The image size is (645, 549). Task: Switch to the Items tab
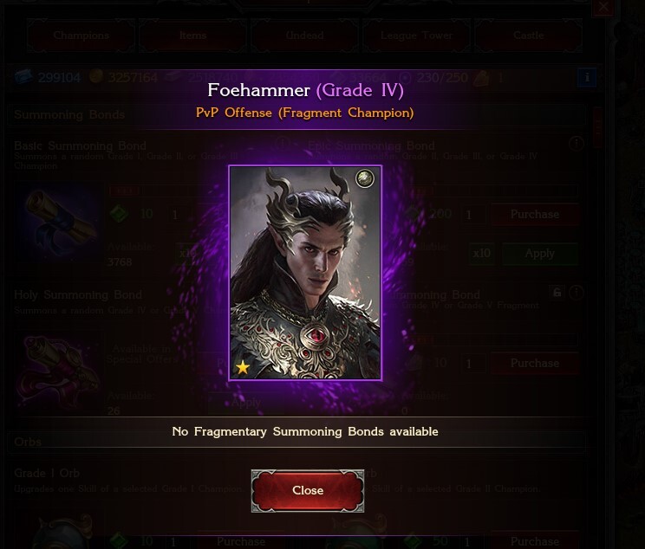click(192, 36)
